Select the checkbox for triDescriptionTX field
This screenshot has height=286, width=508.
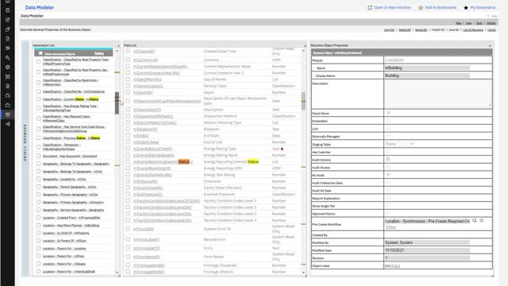128,110
